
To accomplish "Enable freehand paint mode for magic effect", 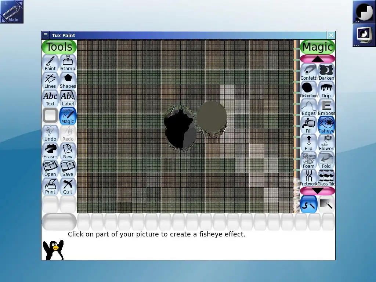I will click(x=308, y=204).
